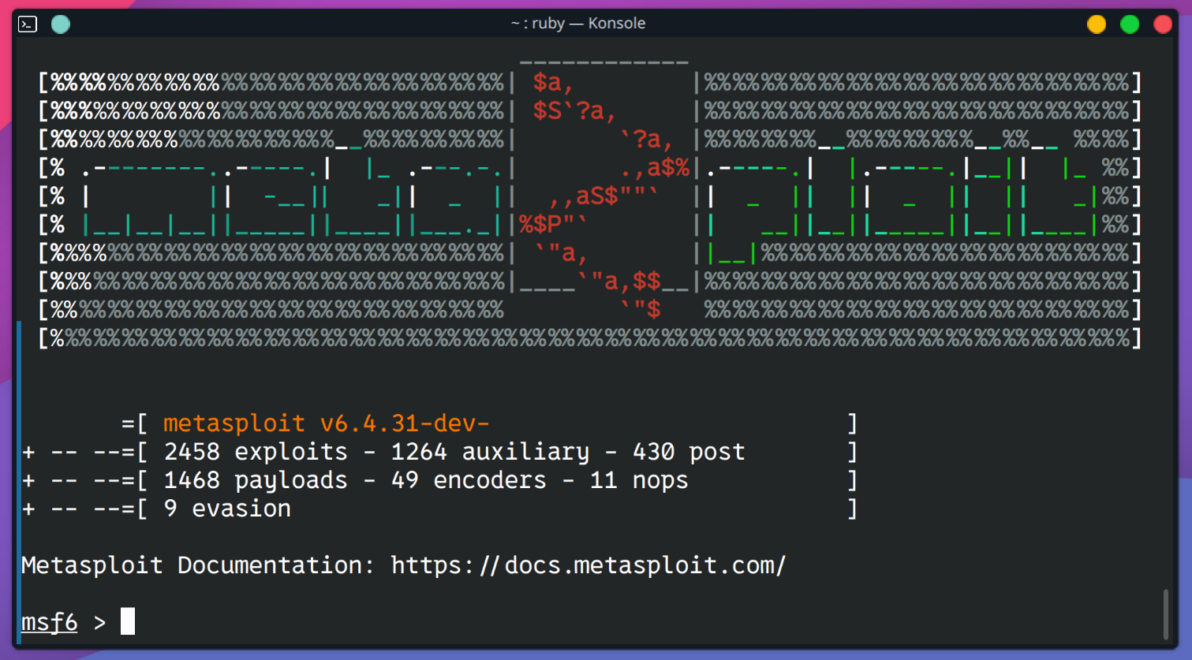Click the "9 evasion" count
Image resolution: width=1192 pixels, height=660 pixels.
pyautogui.click(x=227, y=509)
